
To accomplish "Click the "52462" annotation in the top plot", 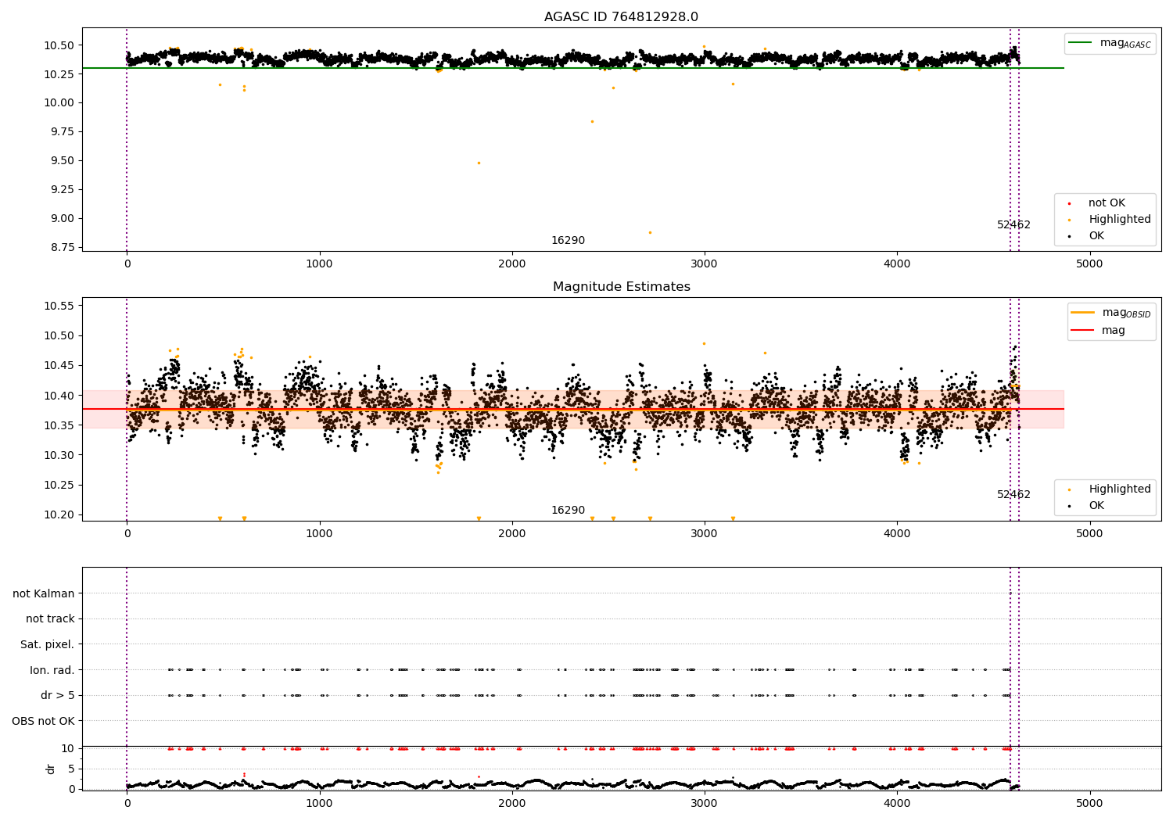I will pos(1013,225).
